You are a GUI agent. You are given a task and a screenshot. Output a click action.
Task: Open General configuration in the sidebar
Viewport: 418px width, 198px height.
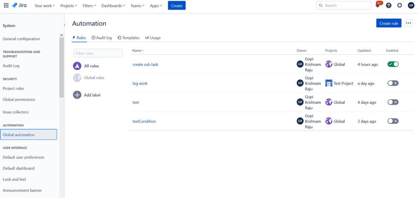(x=21, y=39)
